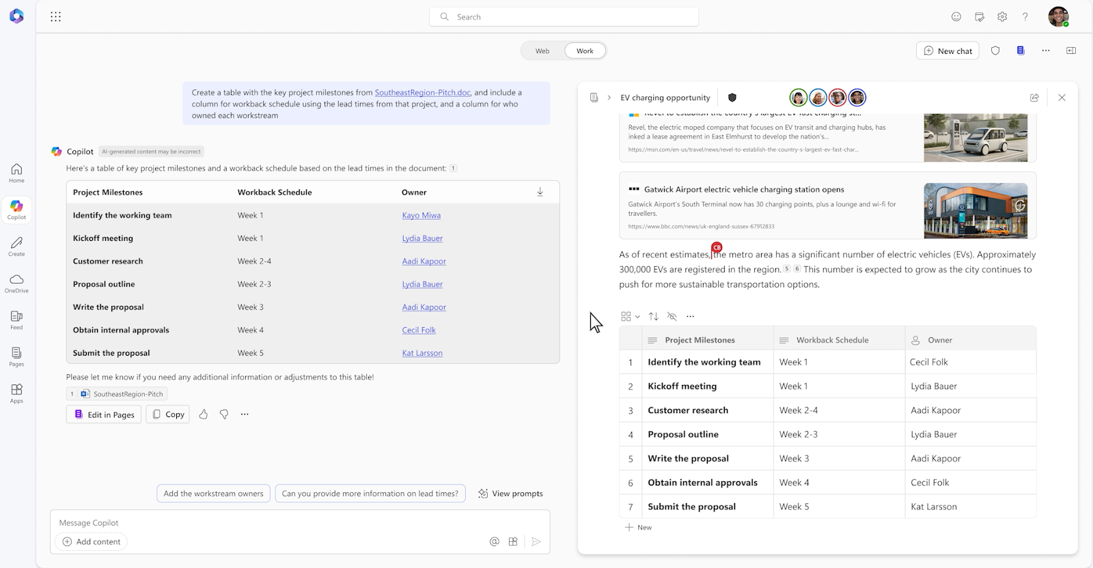Select the Work mode toggle
This screenshot has height=568, width=1093.
[585, 51]
